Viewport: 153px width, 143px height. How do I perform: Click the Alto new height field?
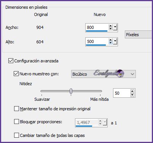(97, 41)
